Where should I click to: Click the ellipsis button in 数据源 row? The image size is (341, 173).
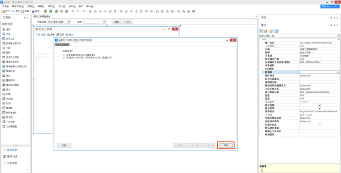click(338, 72)
